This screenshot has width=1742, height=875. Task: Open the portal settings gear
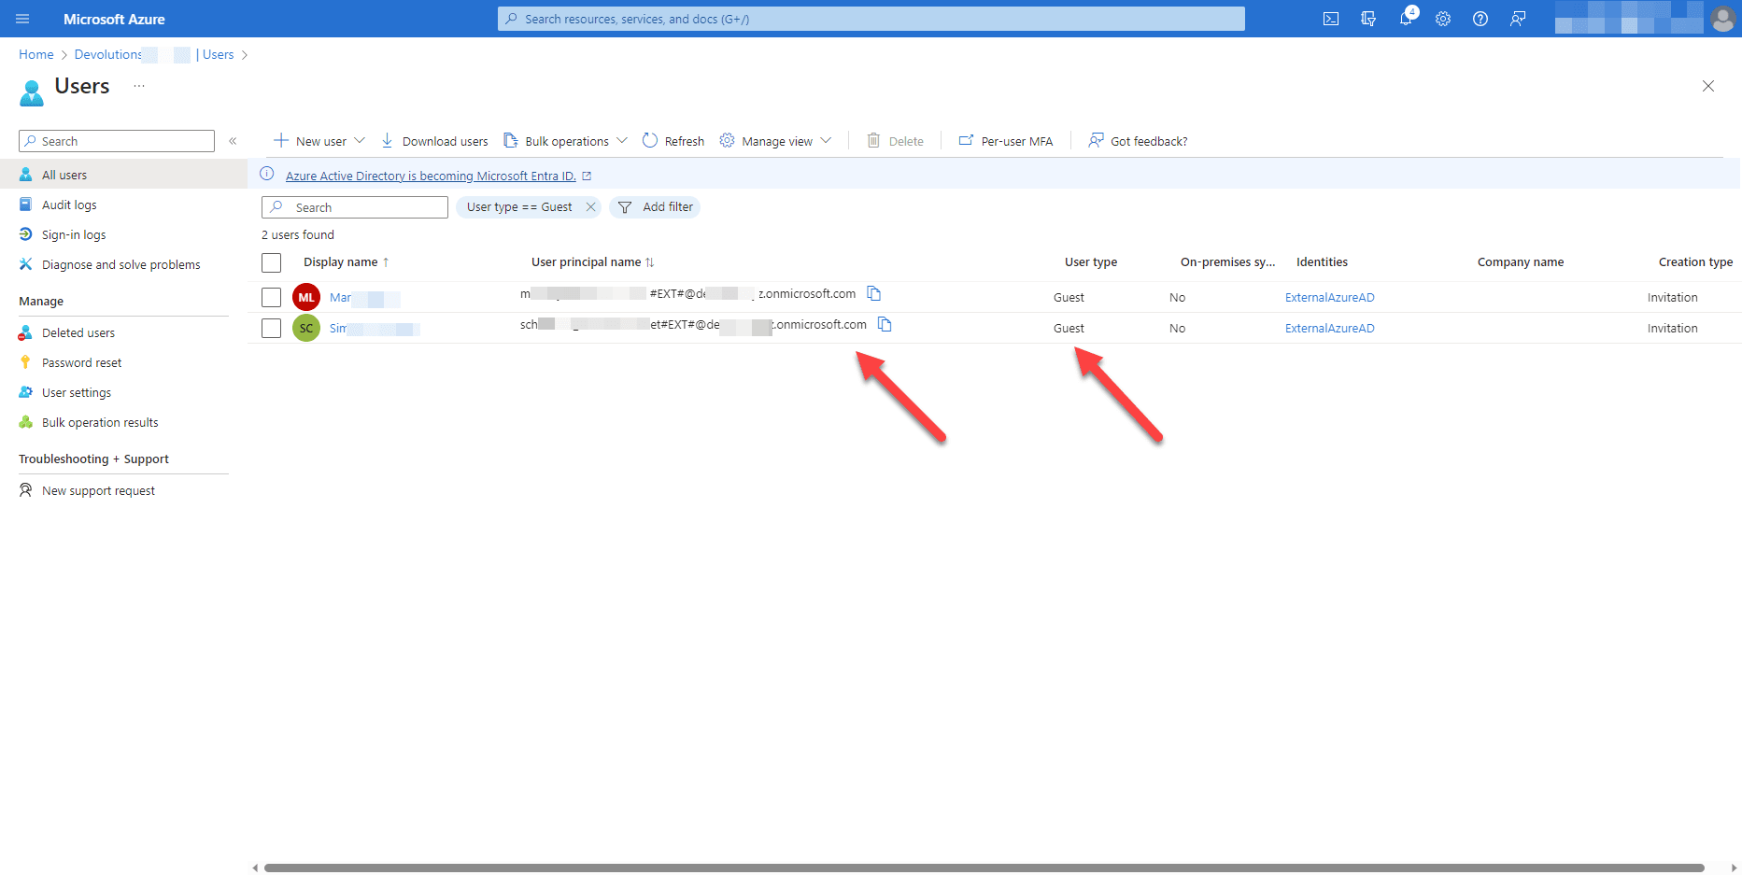[x=1443, y=19]
